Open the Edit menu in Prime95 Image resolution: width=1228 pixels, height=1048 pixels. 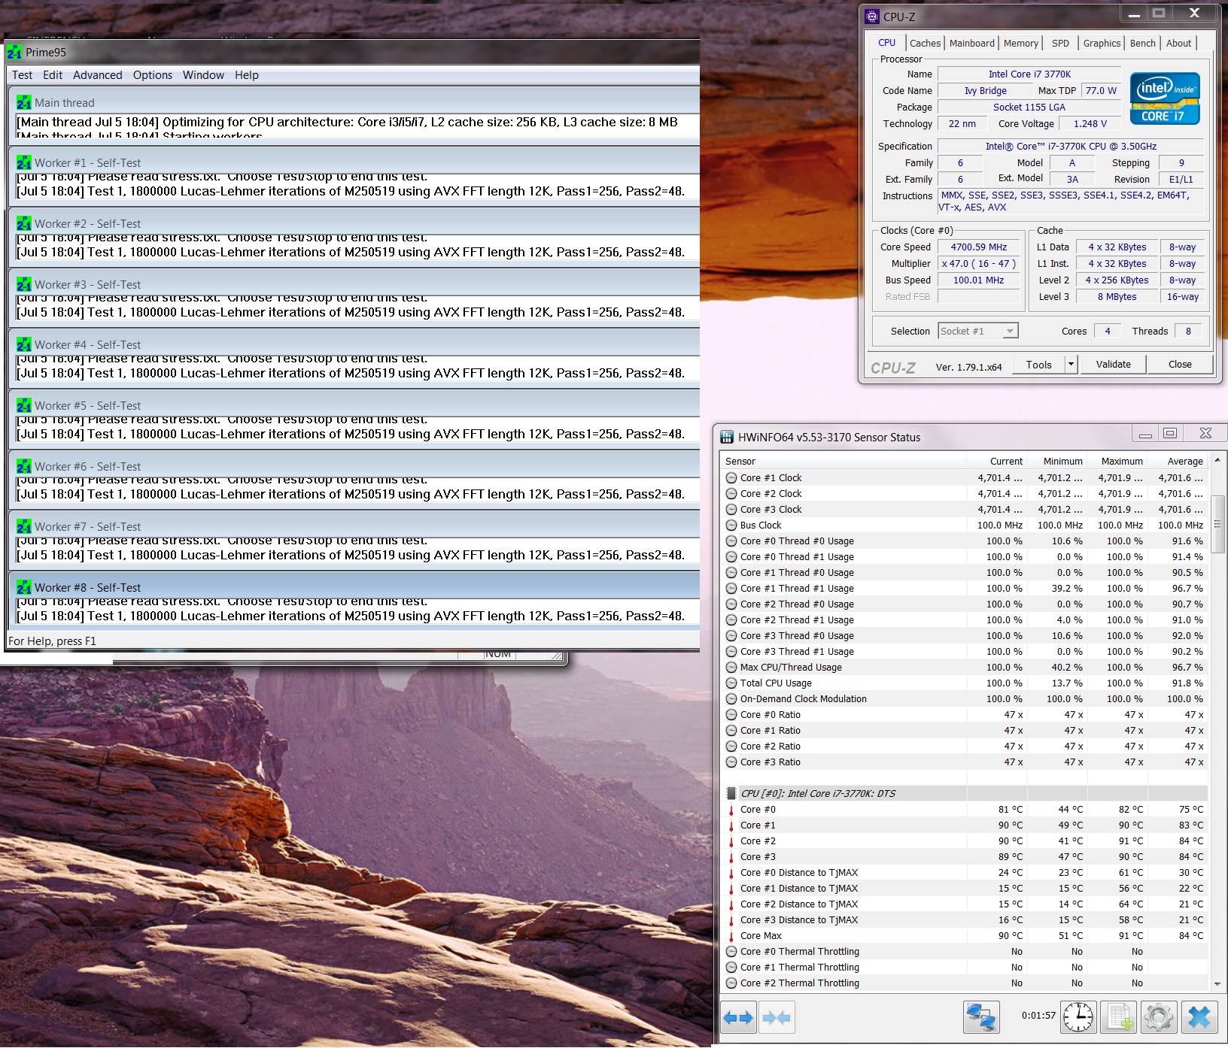[x=53, y=75]
